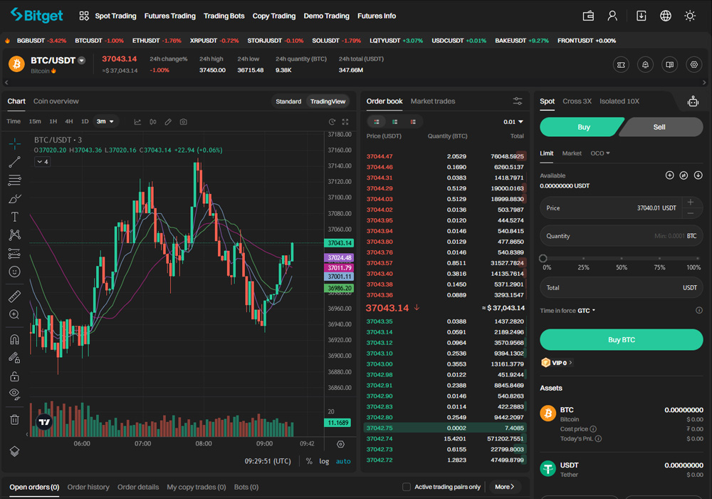Switch to the Coin overview tab

pos(56,101)
